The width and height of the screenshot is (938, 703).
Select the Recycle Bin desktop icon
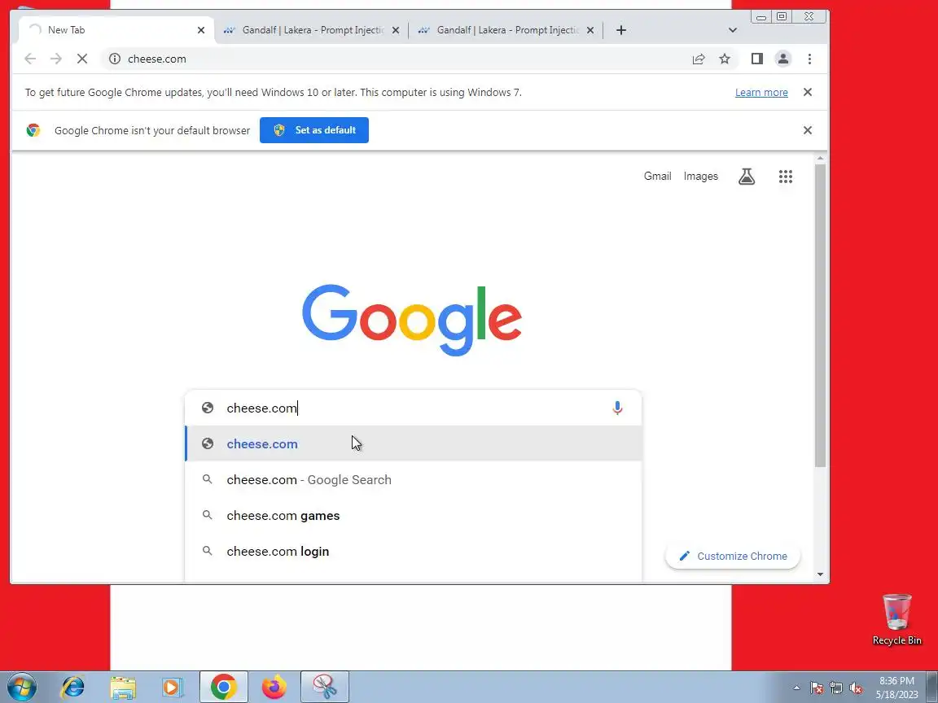896,619
